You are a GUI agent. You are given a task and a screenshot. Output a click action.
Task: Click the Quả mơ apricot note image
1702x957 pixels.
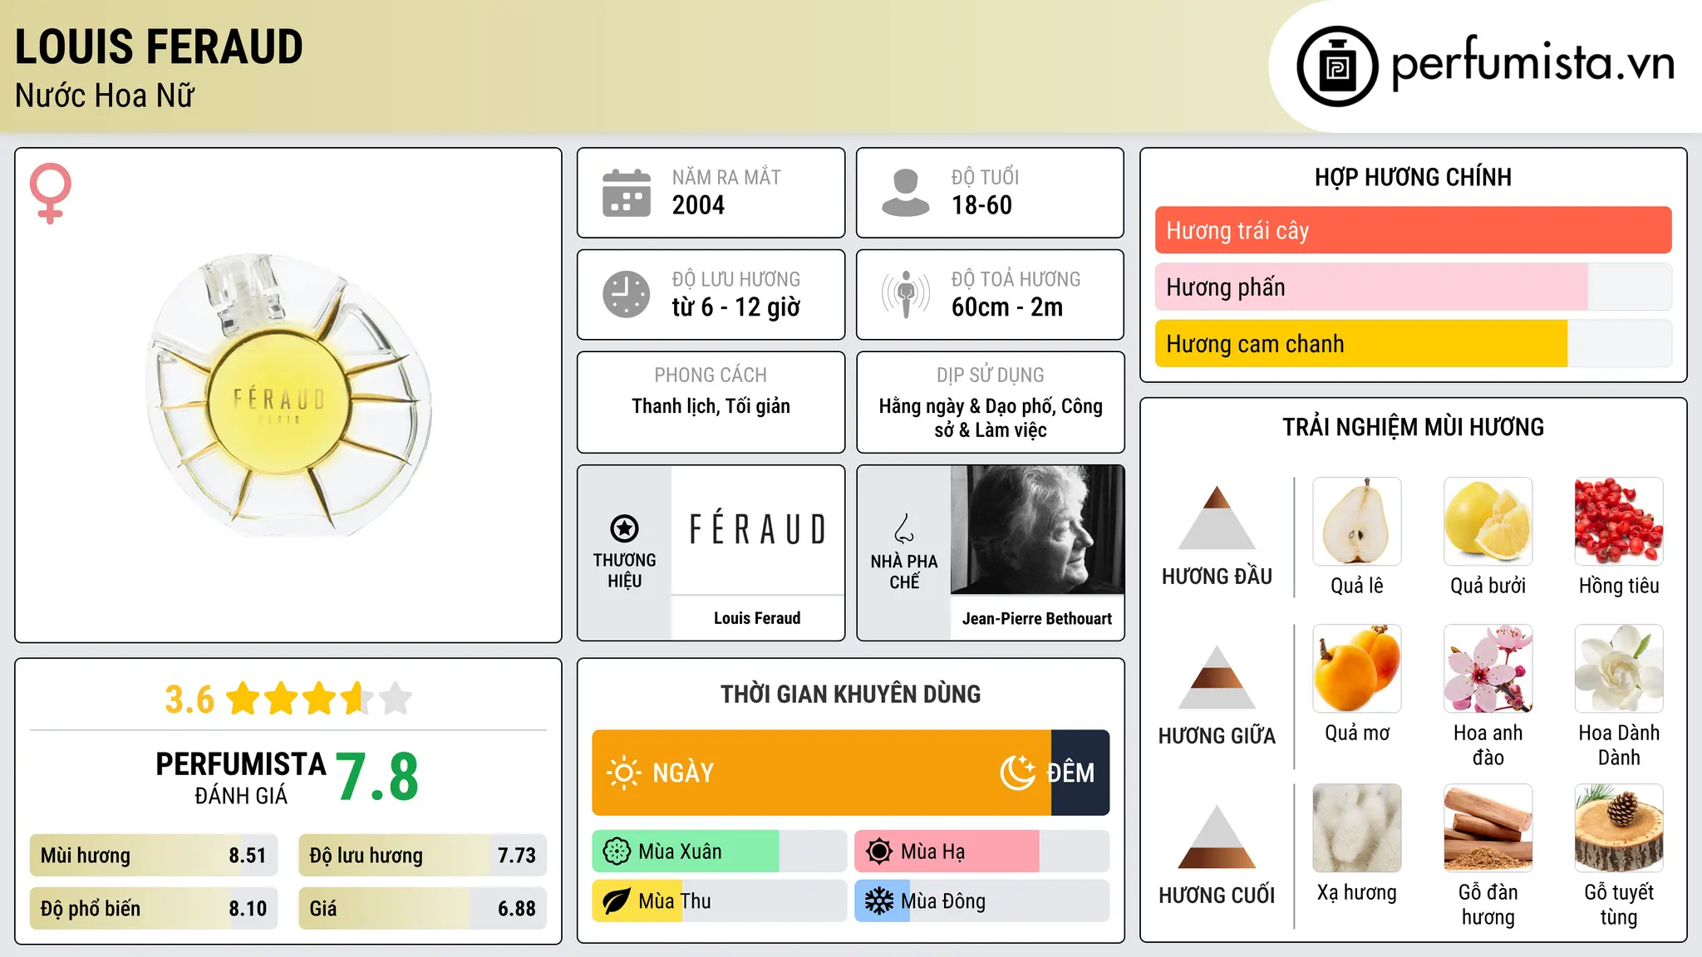point(1357,669)
